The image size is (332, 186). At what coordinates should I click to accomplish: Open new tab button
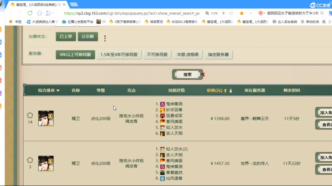(x=74, y=4)
